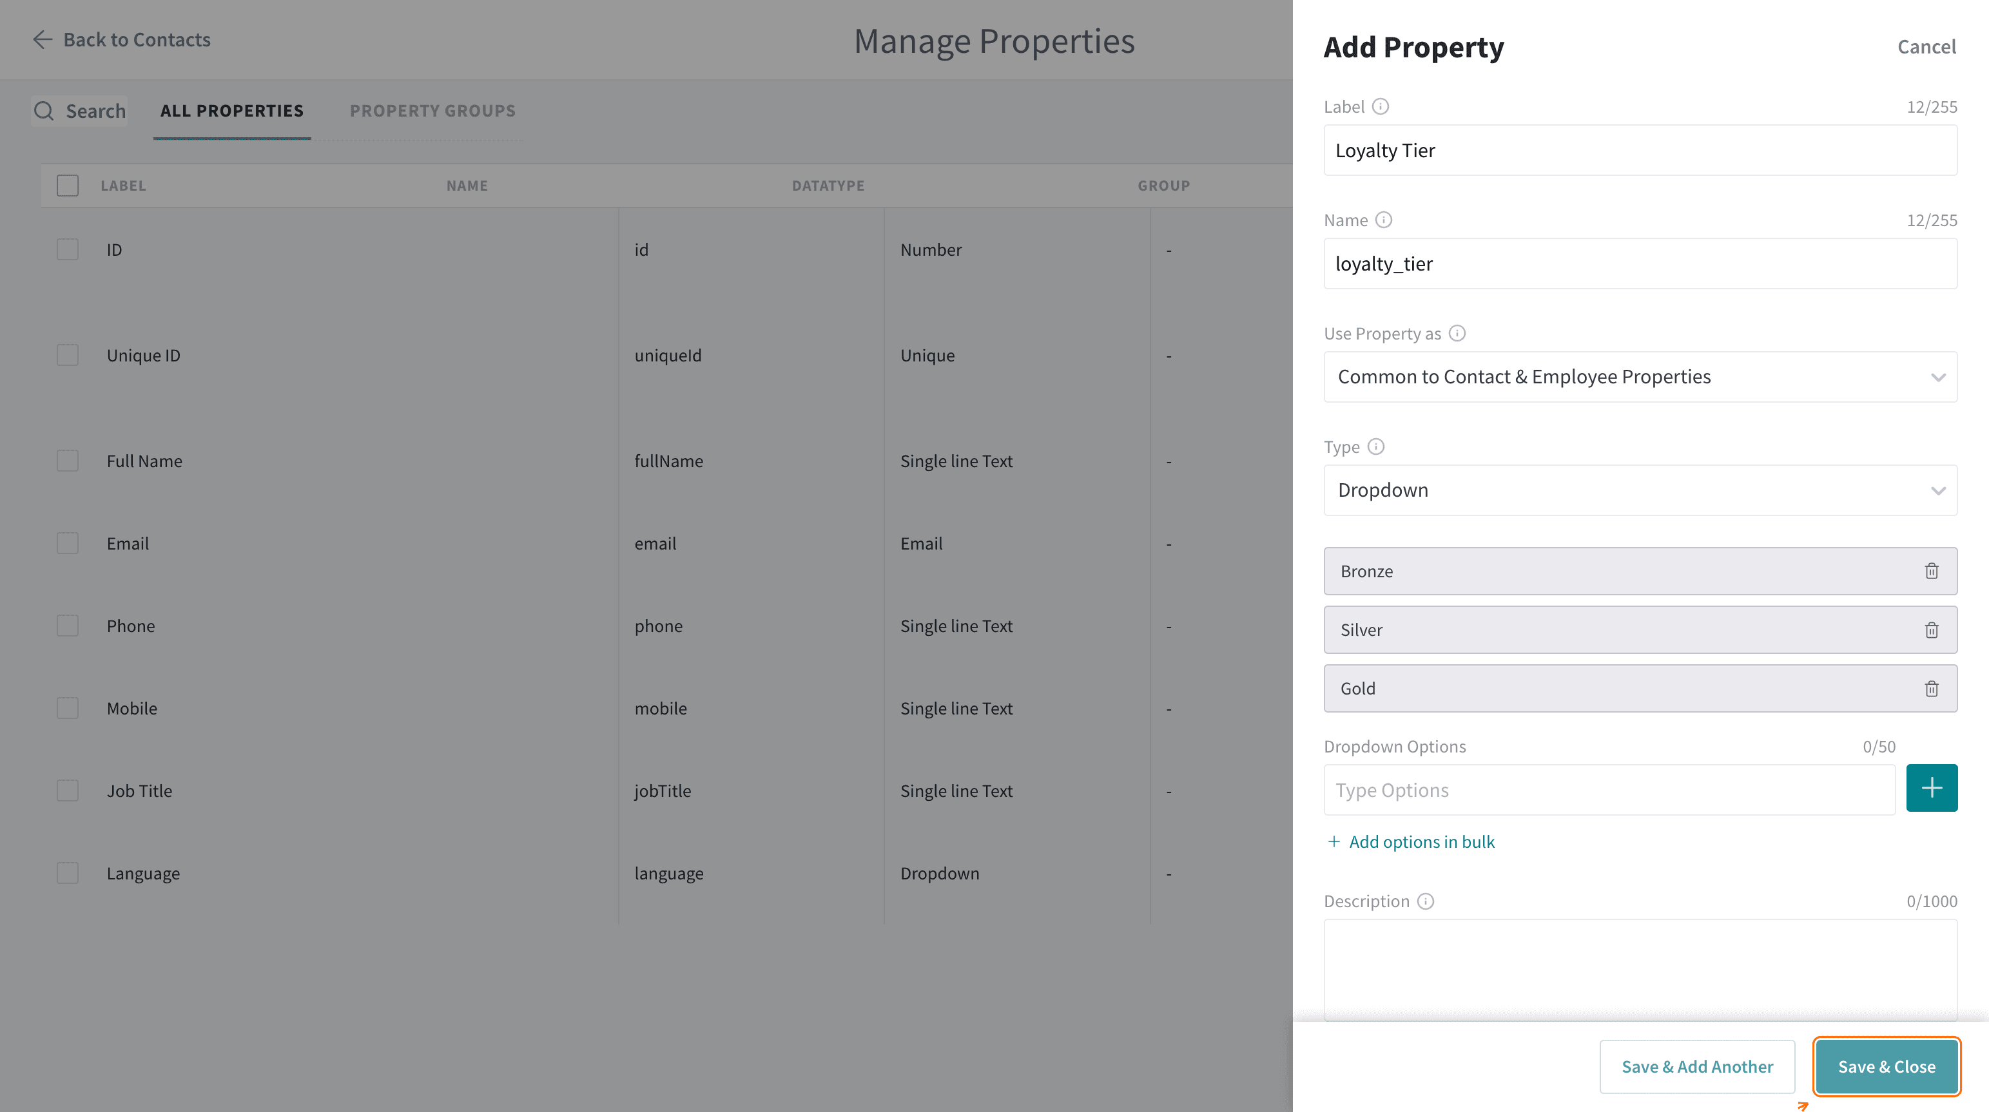Select the Unique ID row checkbox
Screen dimensions: 1989x1112
click(x=68, y=355)
